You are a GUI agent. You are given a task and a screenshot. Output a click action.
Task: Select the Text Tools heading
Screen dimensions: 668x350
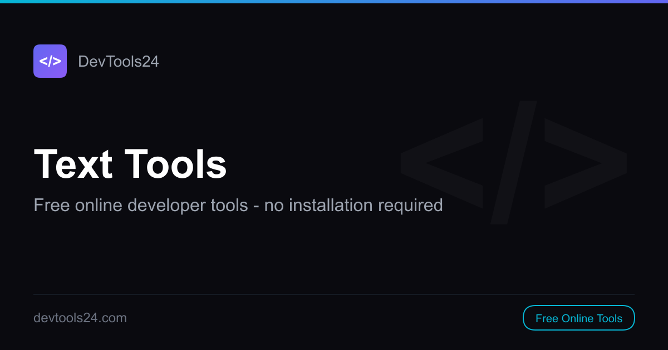pos(130,163)
